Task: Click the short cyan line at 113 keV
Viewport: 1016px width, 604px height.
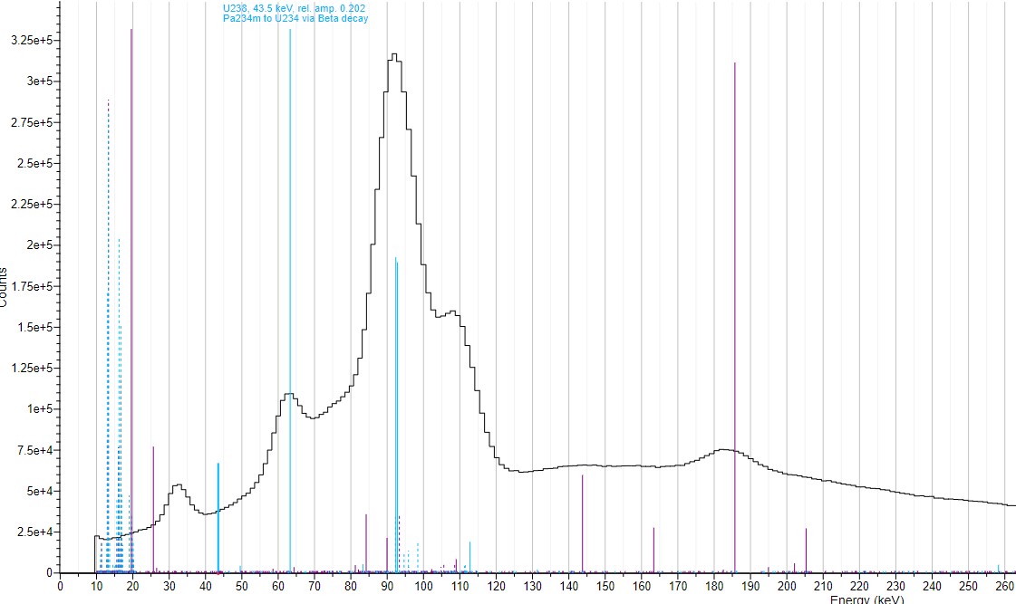Action: [x=469, y=557]
